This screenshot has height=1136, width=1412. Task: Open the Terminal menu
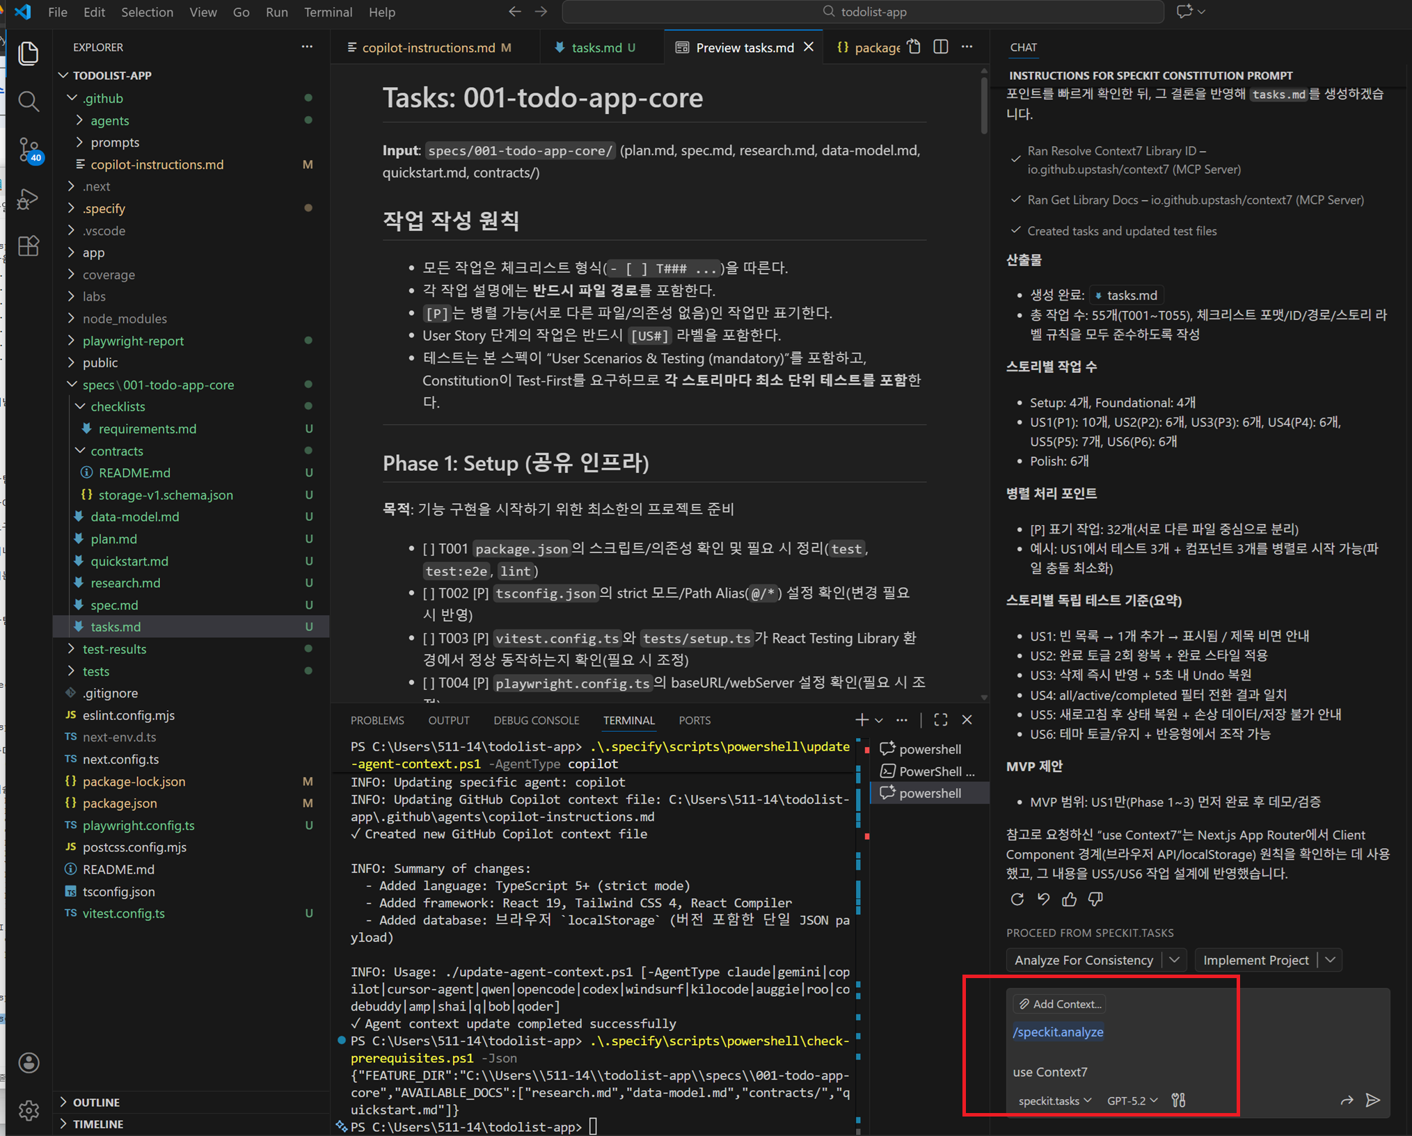coord(328,12)
